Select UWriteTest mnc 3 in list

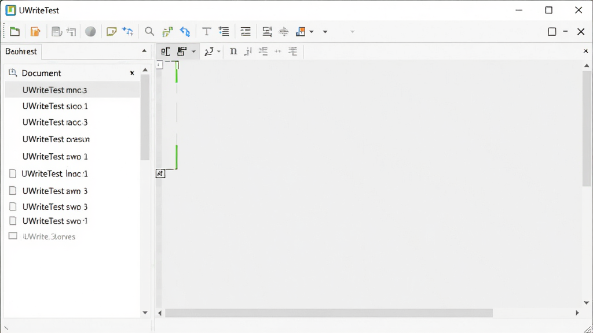(72, 90)
